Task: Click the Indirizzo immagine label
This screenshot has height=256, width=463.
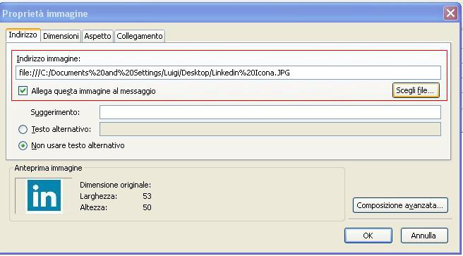Action: [x=49, y=59]
